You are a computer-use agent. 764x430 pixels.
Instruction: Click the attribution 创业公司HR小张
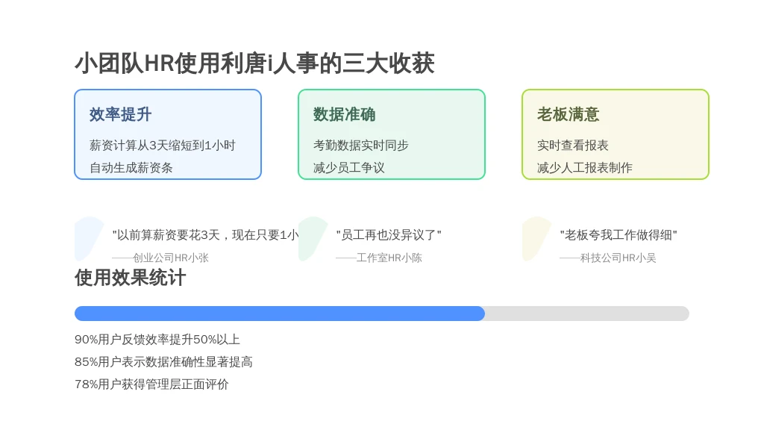click(160, 258)
